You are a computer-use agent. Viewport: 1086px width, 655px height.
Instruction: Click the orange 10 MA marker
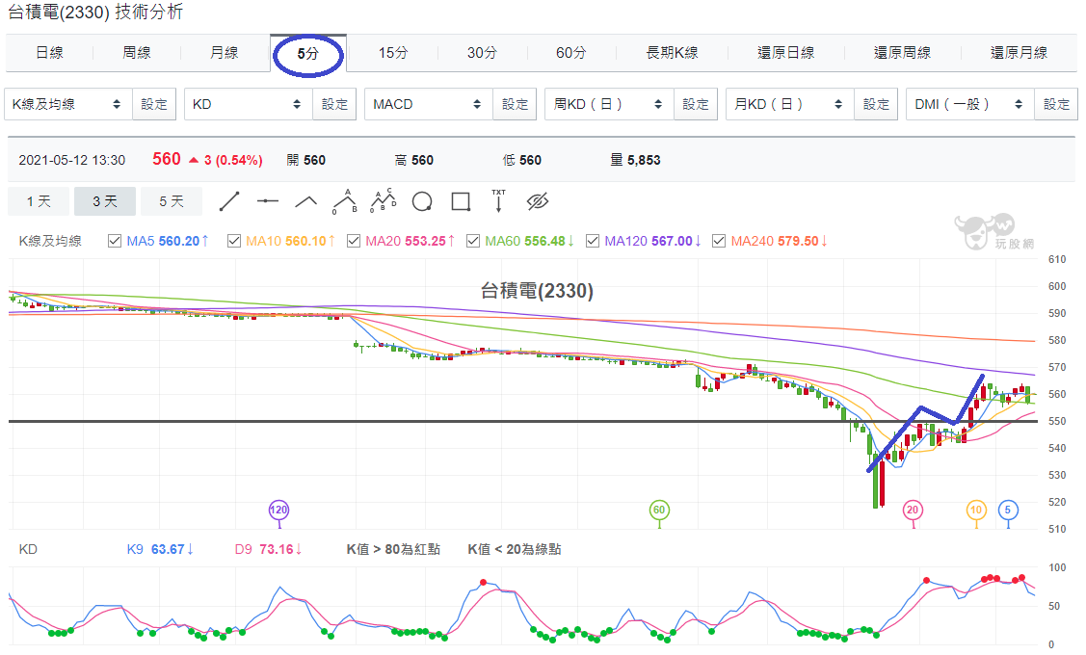point(976,511)
